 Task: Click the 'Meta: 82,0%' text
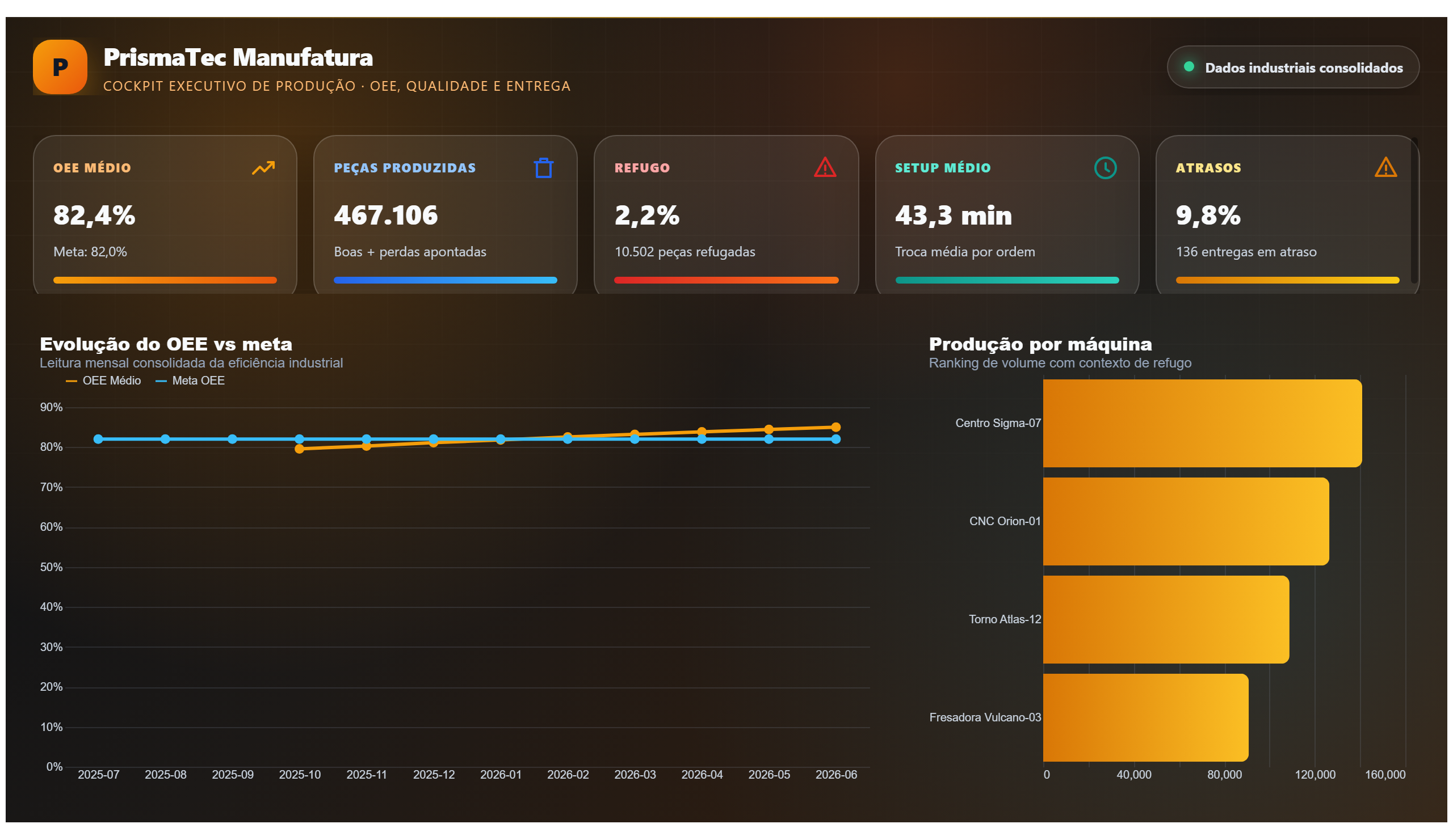(90, 252)
